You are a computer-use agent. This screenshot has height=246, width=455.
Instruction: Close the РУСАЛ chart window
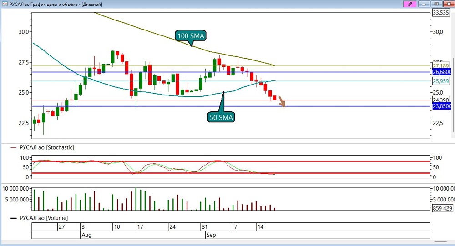448,4
